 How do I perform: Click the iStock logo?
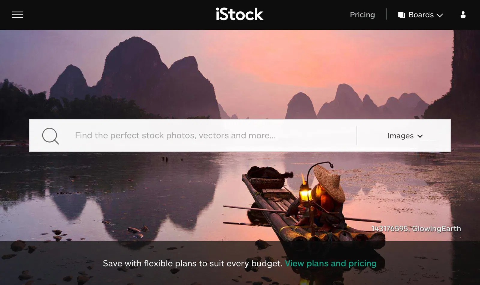(x=240, y=14)
